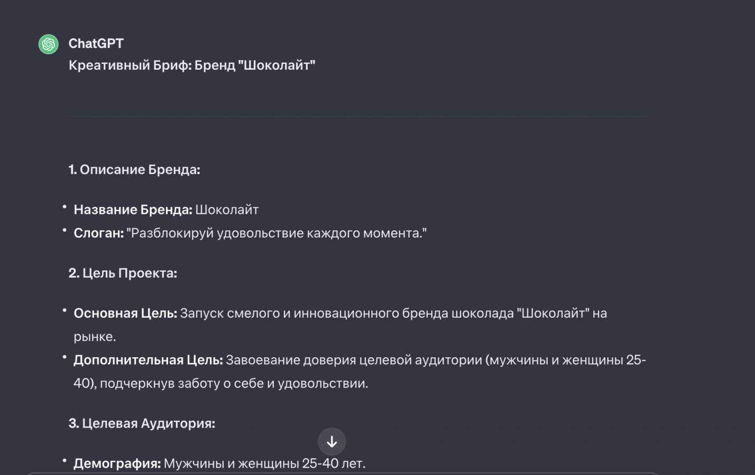Click the word рынке. on the wrapped line
Screen dimensions: 755x475
[95, 336]
